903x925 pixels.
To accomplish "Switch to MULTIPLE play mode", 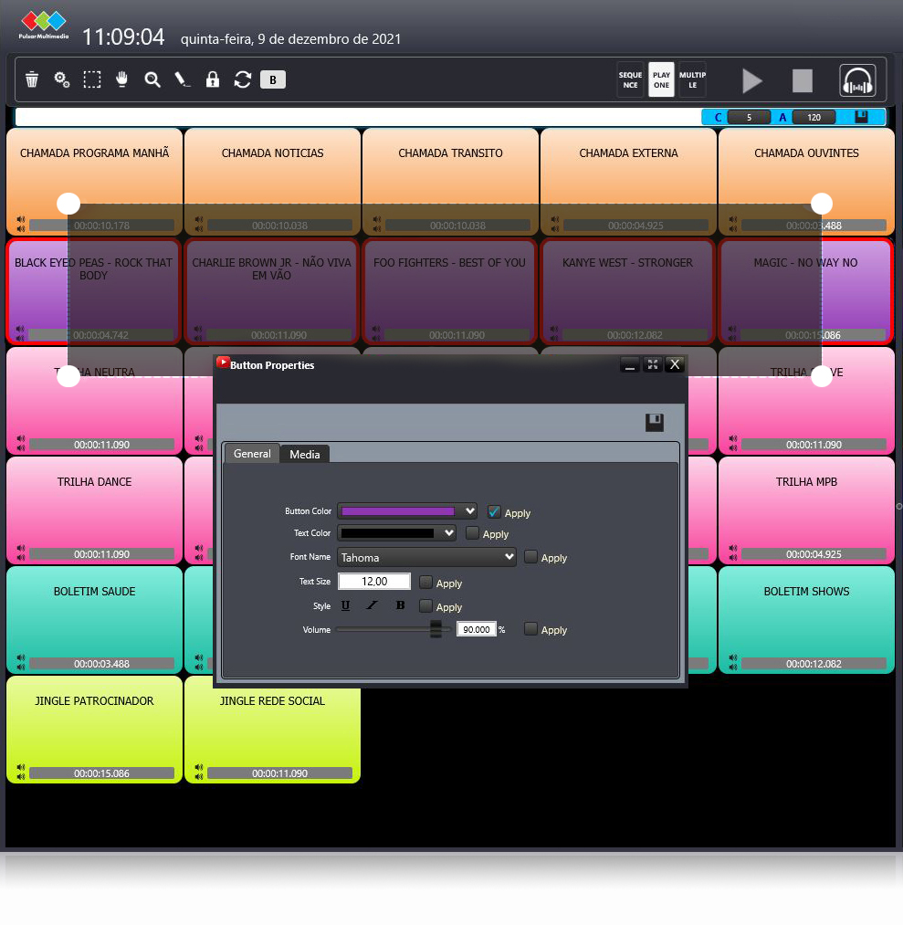I will pyautogui.click(x=692, y=79).
